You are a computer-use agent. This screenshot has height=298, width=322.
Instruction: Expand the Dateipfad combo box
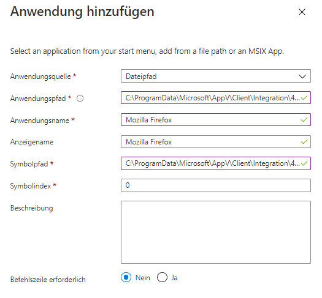click(216, 76)
